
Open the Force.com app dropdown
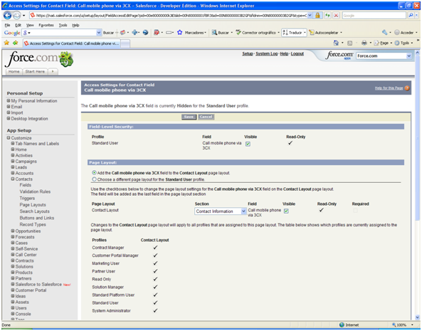coord(384,56)
